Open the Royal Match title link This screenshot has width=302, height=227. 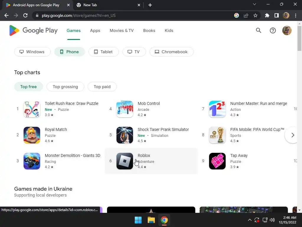(56, 129)
